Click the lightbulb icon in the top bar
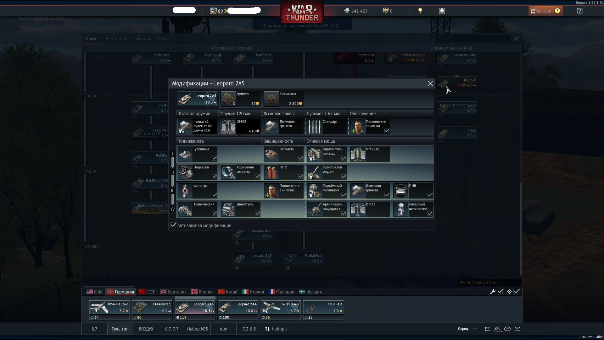The image size is (604, 340). click(x=420, y=11)
